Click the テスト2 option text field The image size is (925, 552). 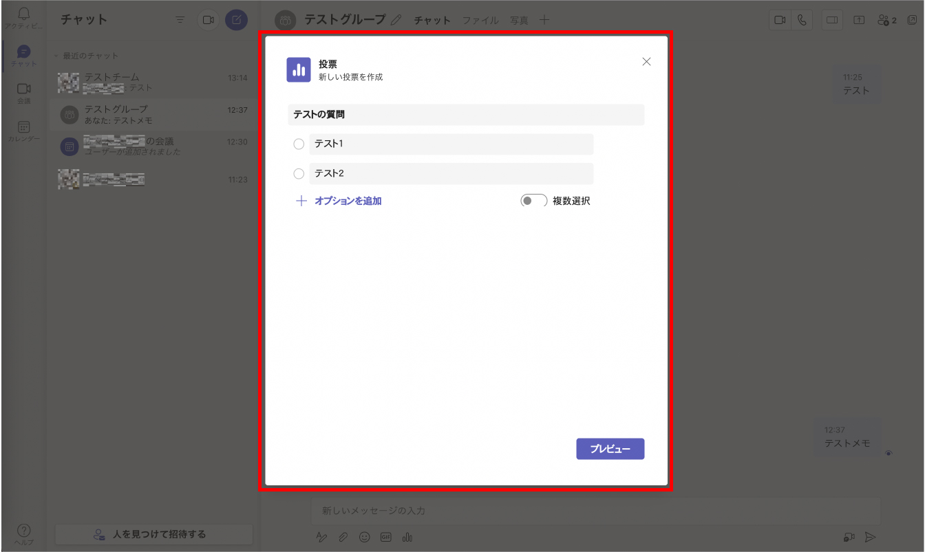point(451,174)
